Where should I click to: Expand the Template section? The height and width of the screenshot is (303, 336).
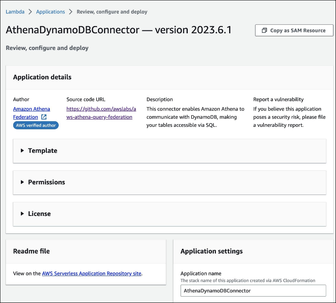[x=42, y=151]
